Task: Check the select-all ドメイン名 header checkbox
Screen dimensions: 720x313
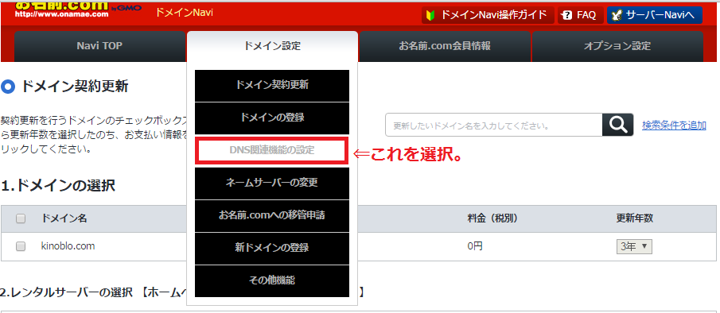Action: (x=21, y=218)
